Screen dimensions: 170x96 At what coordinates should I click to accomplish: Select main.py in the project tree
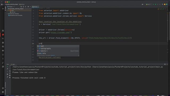13,12
